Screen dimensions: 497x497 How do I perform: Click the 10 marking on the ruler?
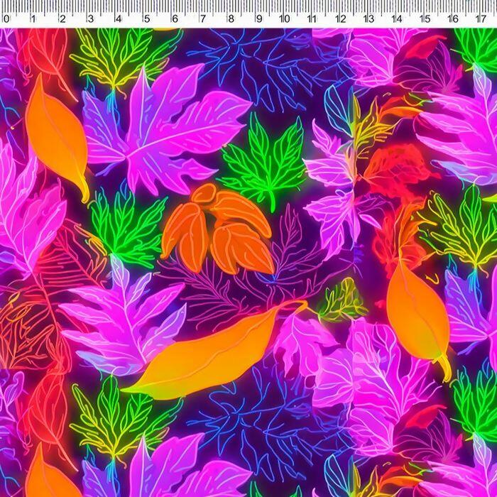285,19
